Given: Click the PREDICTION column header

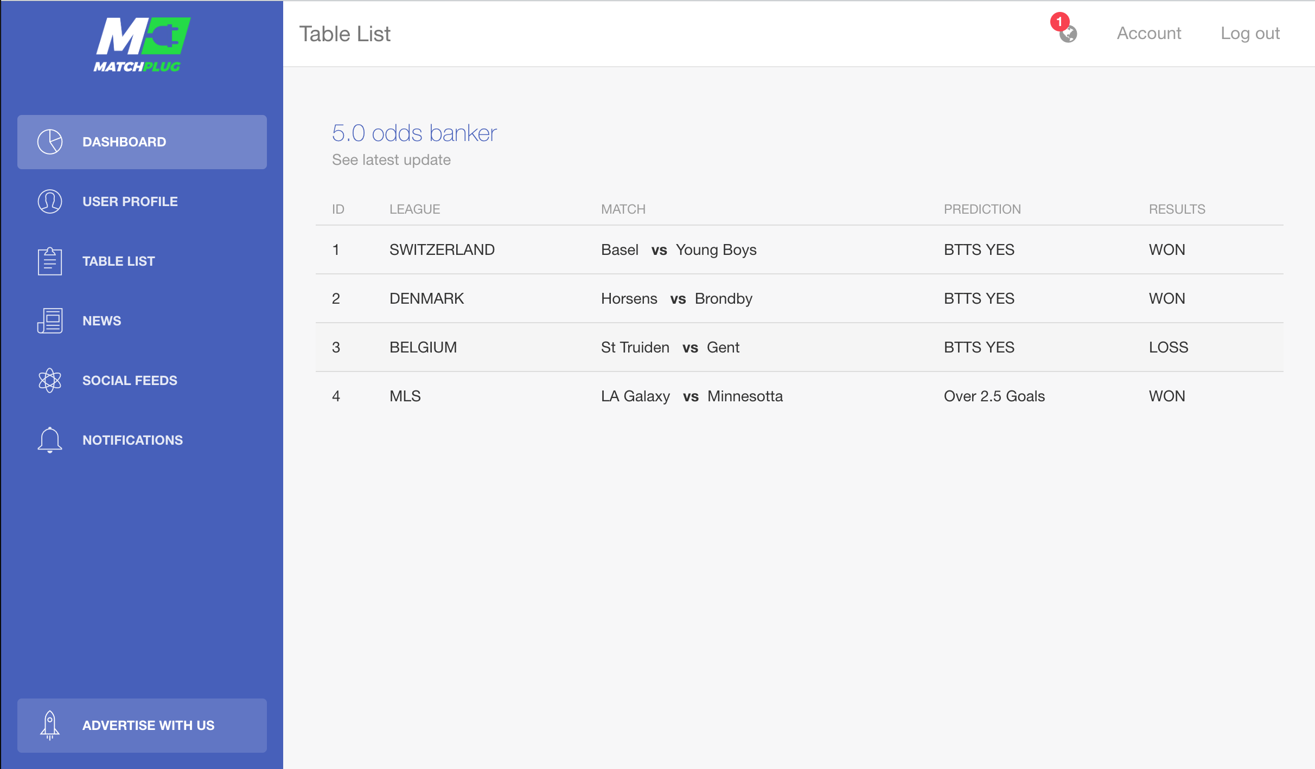Looking at the screenshot, I should click(x=982, y=209).
